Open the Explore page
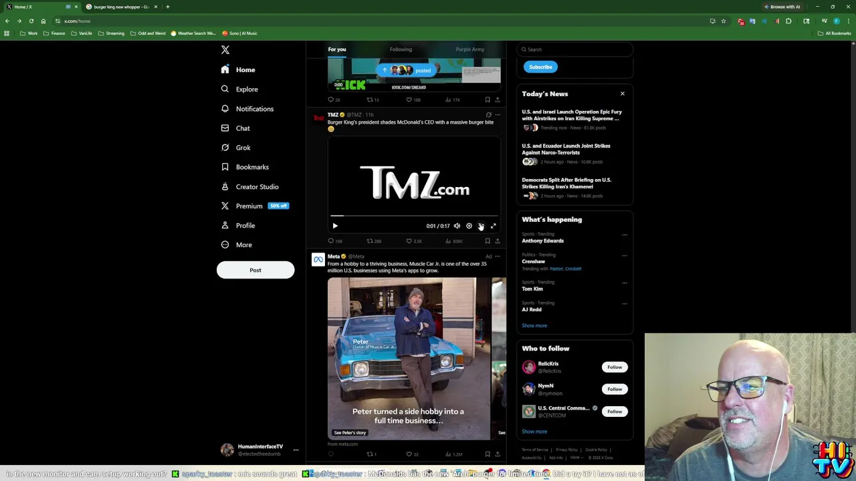Viewport: 856px width, 481px height. 239,89
